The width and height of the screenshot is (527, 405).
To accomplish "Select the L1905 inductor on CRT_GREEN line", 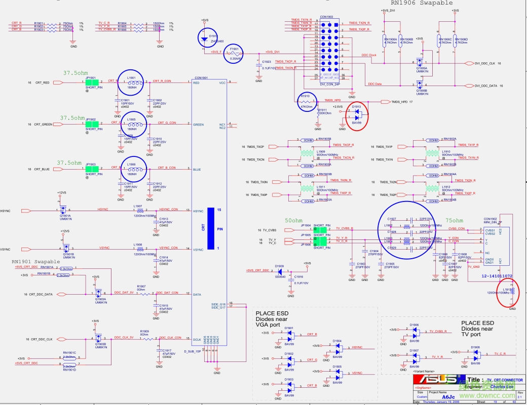I will [x=134, y=124].
